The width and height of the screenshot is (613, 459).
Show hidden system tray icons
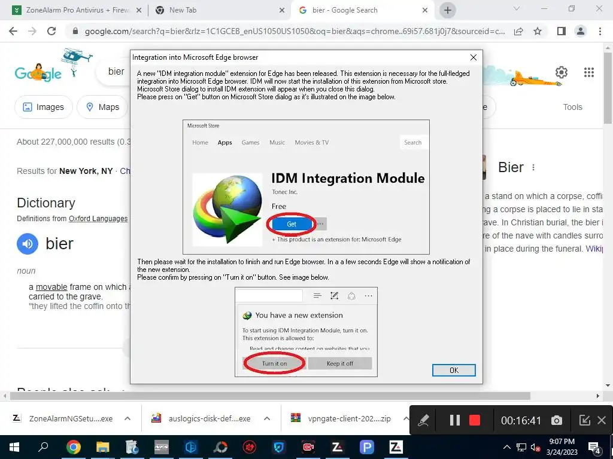(506, 447)
